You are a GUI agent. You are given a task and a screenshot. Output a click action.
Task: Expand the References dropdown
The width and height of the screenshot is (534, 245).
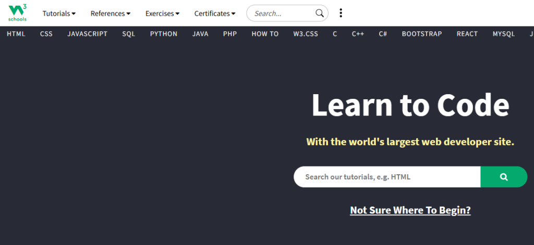[x=111, y=14]
